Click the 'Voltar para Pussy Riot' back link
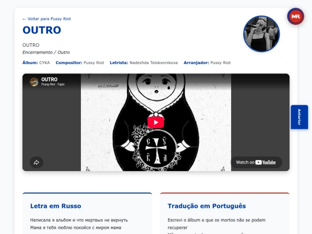The height and width of the screenshot is (234, 312). click(x=47, y=19)
